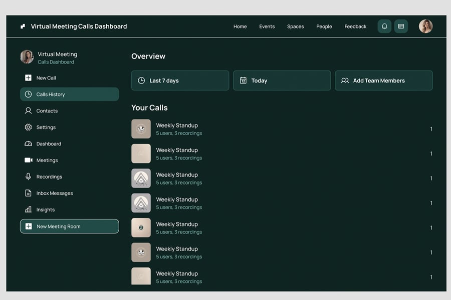Select Calls History in the sidebar

(69, 94)
